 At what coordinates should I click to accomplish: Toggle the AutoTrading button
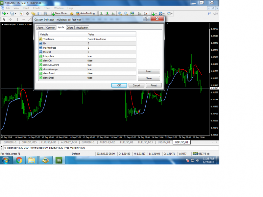point(85,13)
